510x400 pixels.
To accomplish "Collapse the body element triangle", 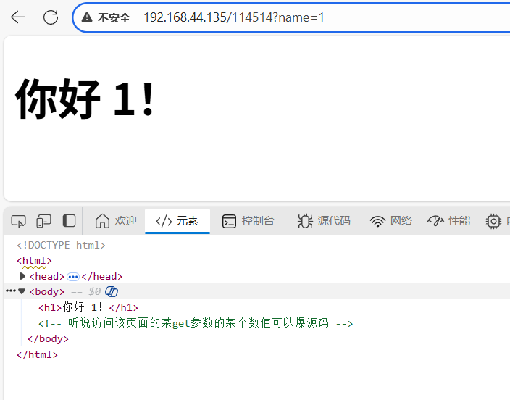I will point(22,291).
